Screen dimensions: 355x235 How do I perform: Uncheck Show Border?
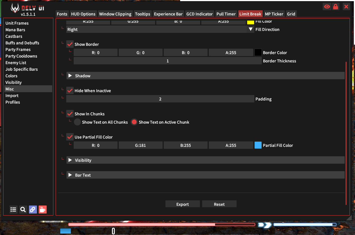[x=70, y=44]
